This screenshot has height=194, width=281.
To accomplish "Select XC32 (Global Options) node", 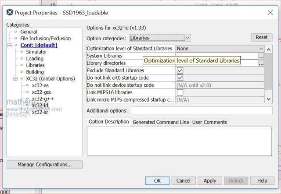I will 50,79.
